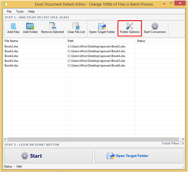Click the large Start button
This screenshot has height=172, width=188.
48,155
